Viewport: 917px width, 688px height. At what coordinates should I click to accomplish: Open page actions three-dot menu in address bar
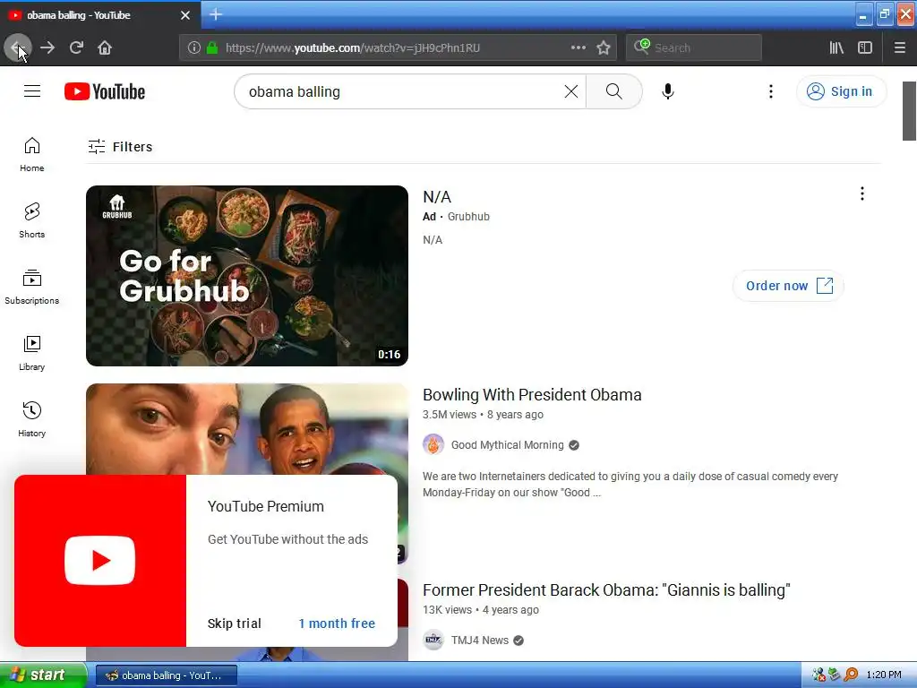click(x=578, y=47)
